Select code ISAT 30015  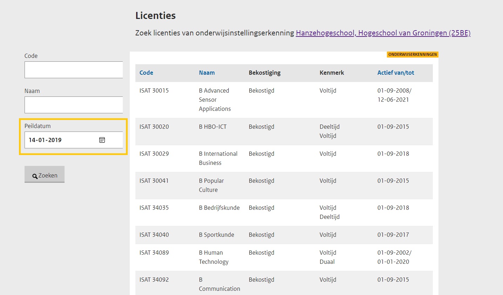154,90
